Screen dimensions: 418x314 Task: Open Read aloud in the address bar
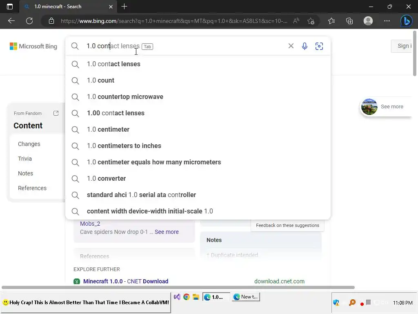296,21
